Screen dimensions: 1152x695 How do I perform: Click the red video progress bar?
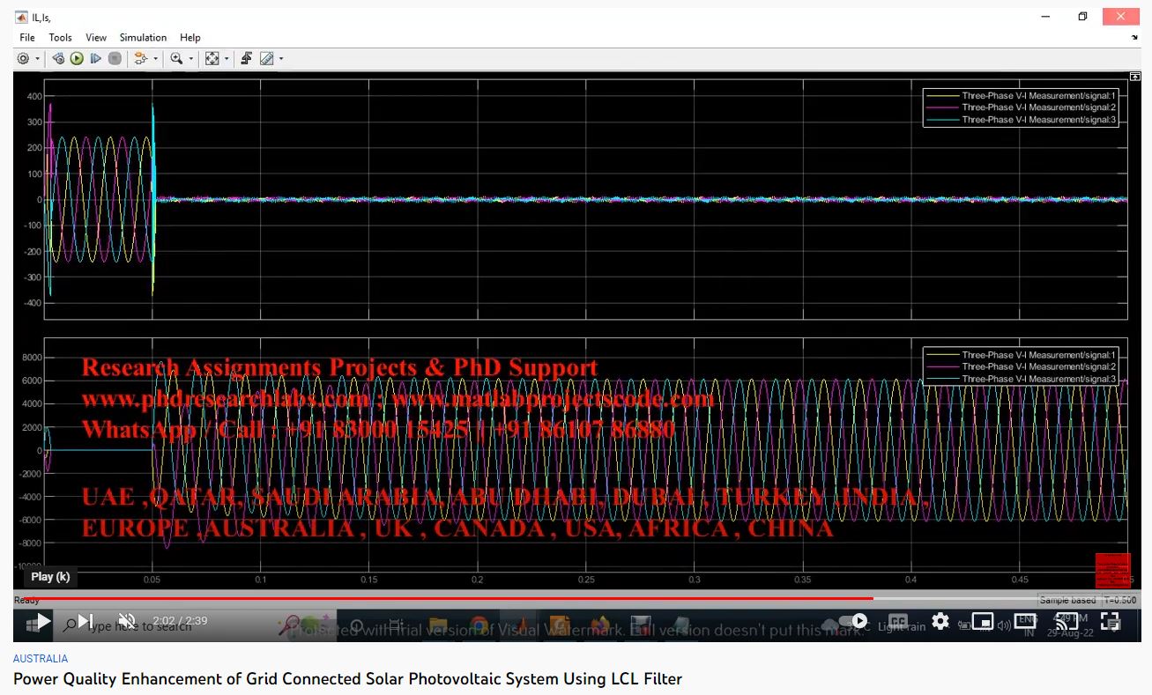point(441,598)
